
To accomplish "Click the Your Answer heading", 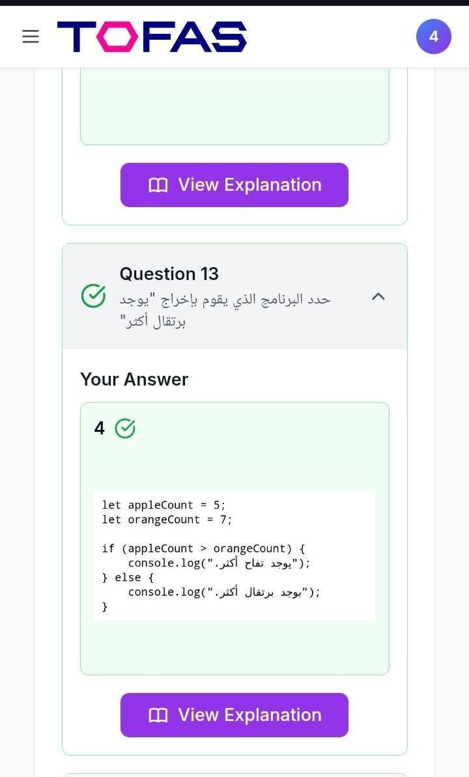I will [134, 379].
